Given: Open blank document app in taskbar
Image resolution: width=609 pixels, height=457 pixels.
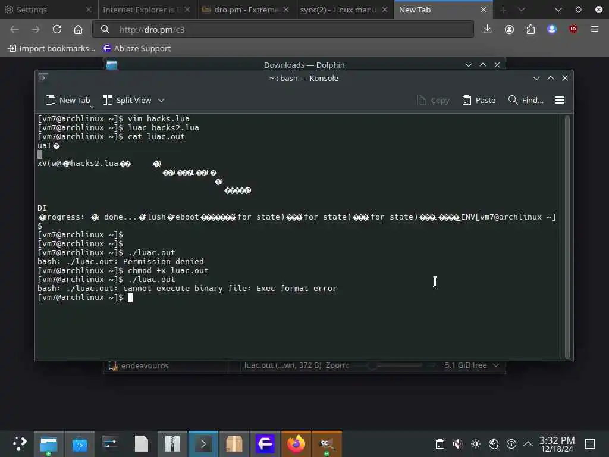Looking at the screenshot, I should (x=142, y=444).
